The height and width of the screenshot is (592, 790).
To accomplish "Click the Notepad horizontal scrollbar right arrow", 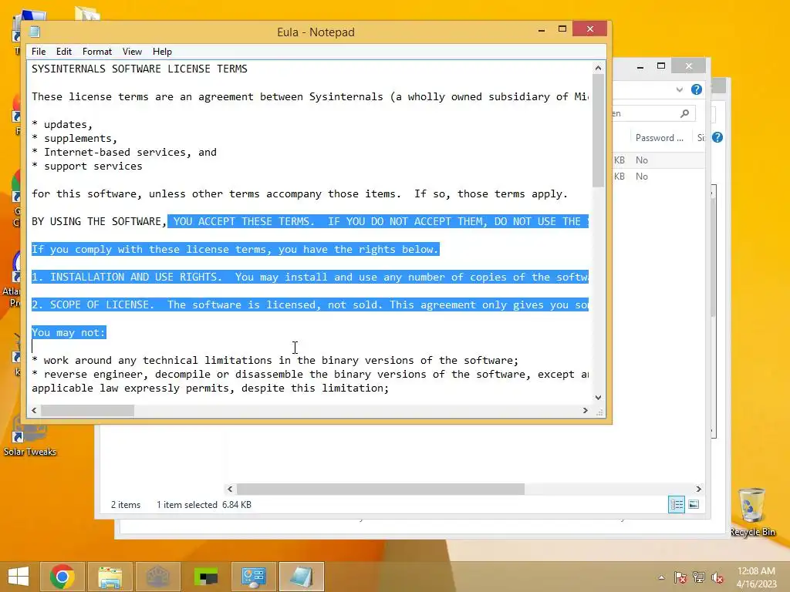I will click(x=585, y=410).
